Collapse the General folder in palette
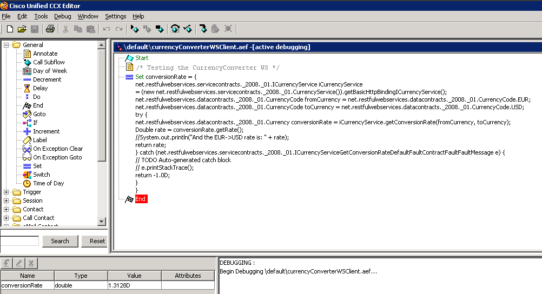This screenshot has height=294, width=542. click(6, 45)
